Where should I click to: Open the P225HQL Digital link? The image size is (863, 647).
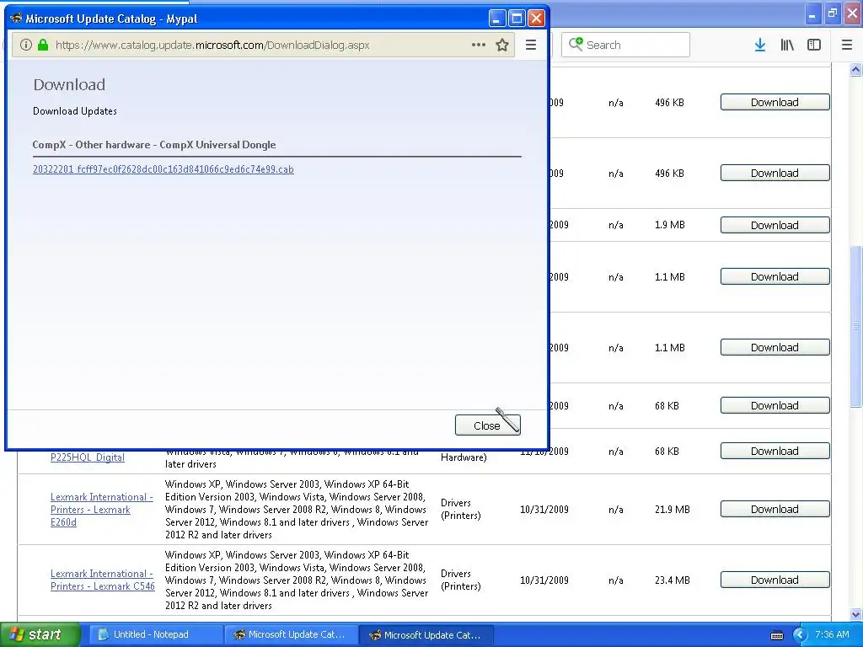coord(88,457)
